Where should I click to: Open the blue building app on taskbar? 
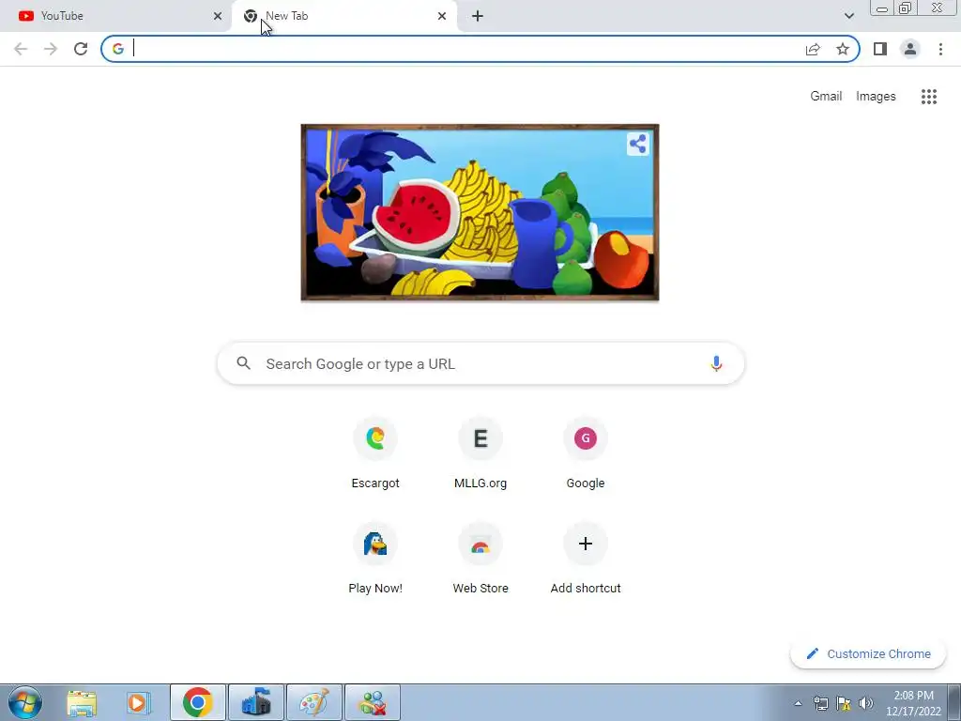256,702
